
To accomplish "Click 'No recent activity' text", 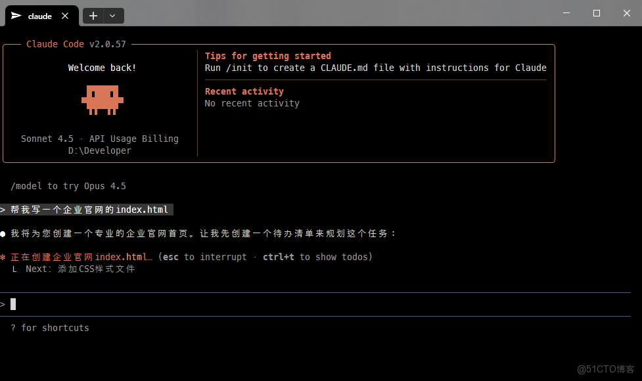I will 252,103.
